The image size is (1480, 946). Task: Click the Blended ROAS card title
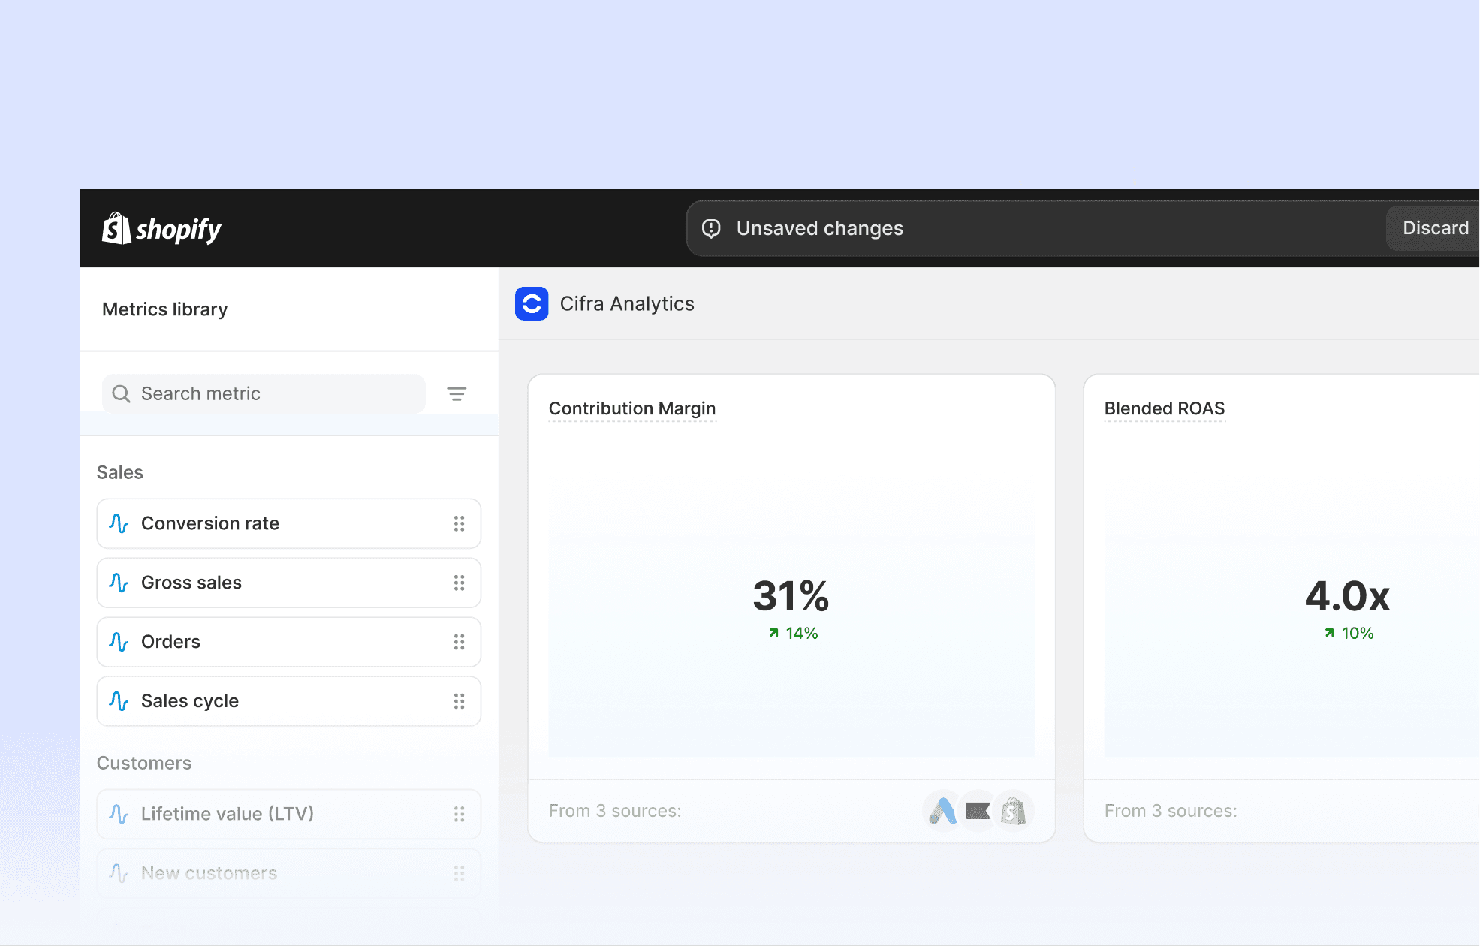pyautogui.click(x=1165, y=408)
